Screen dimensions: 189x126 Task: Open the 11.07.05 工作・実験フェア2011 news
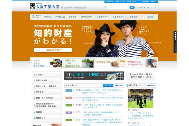click(102, 106)
